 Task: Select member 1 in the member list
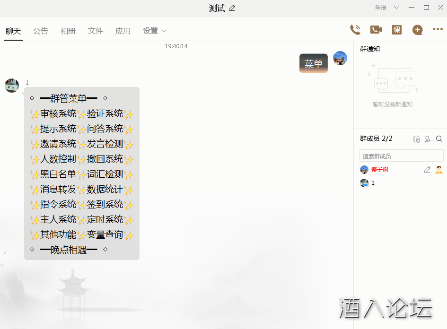373,183
